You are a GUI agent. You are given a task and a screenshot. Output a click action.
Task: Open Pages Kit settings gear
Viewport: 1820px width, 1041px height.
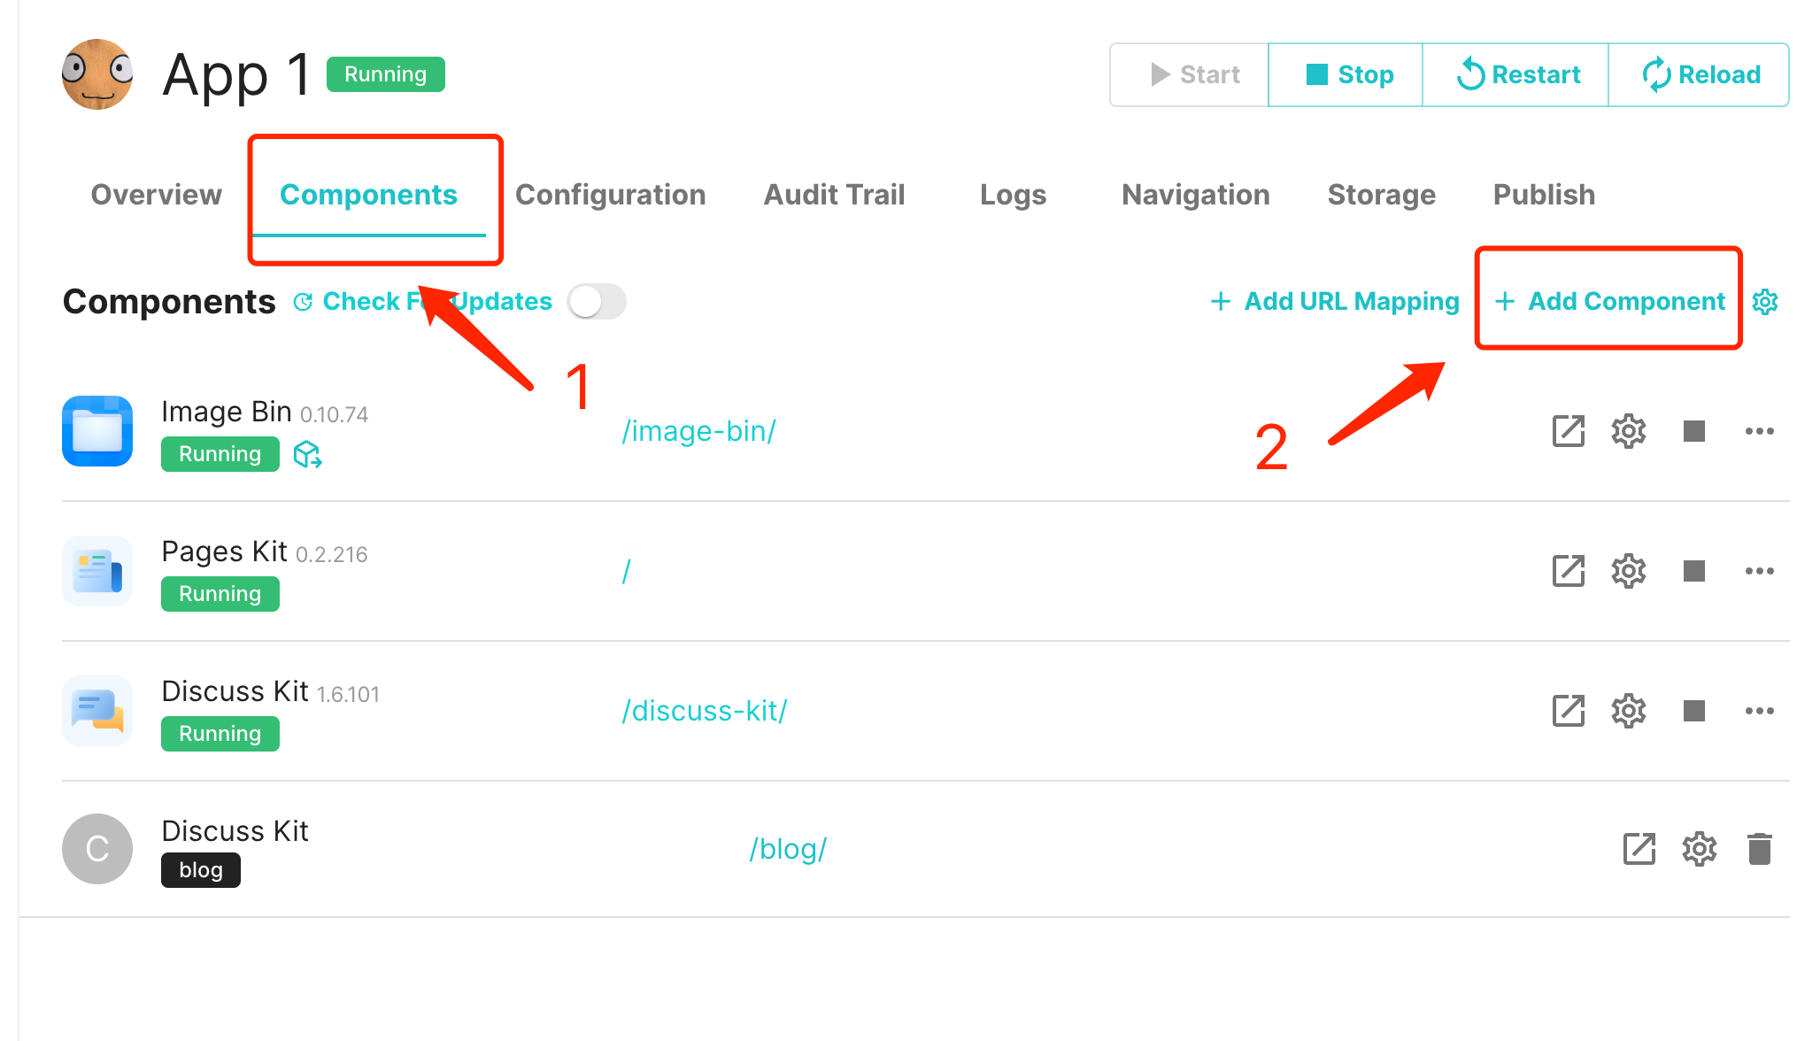[1628, 571]
